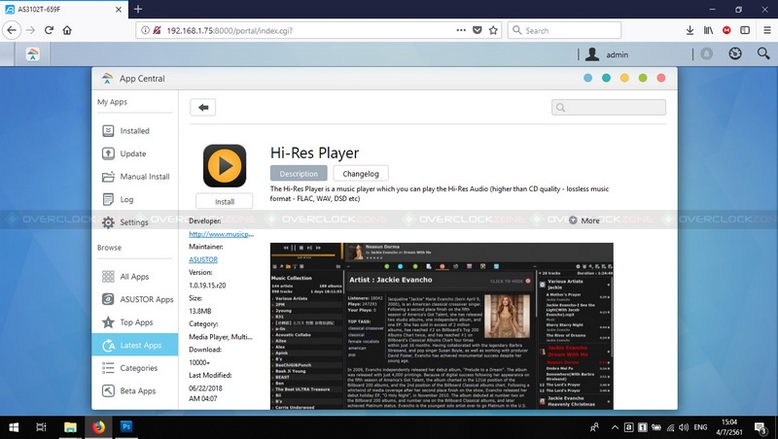Select Latest Apps in sidebar
This screenshot has height=439, width=778.
pos(134,345)
